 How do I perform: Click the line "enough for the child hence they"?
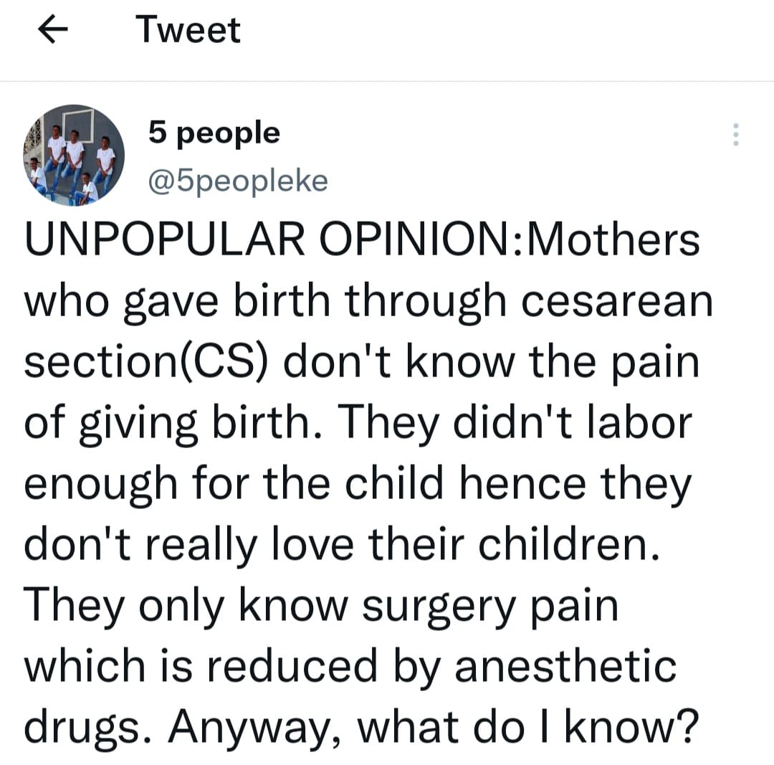(x=358, y=484)
